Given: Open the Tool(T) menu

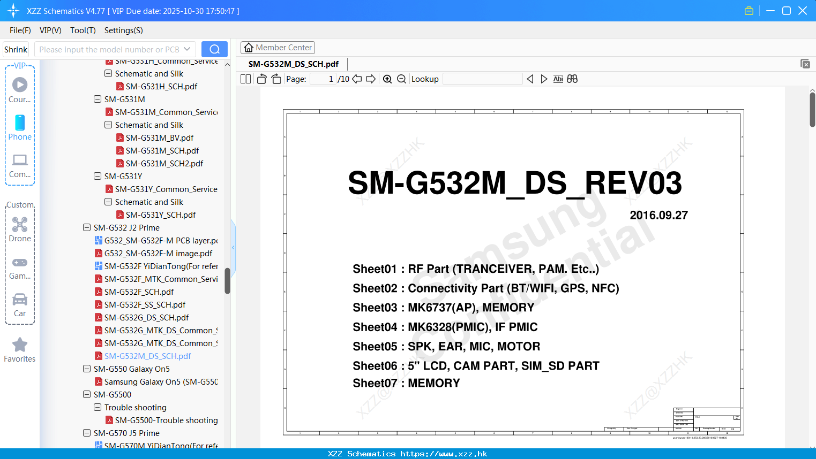Looking at the screenshot, I should [x=83, y=30].
